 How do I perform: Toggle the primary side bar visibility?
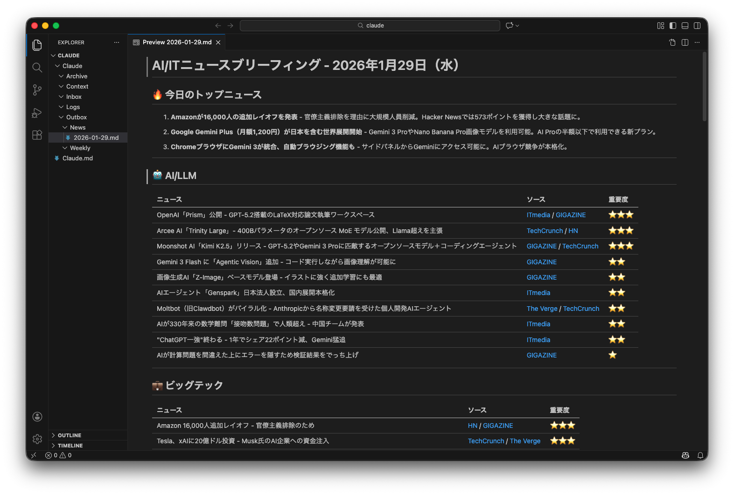click(673, 26)
